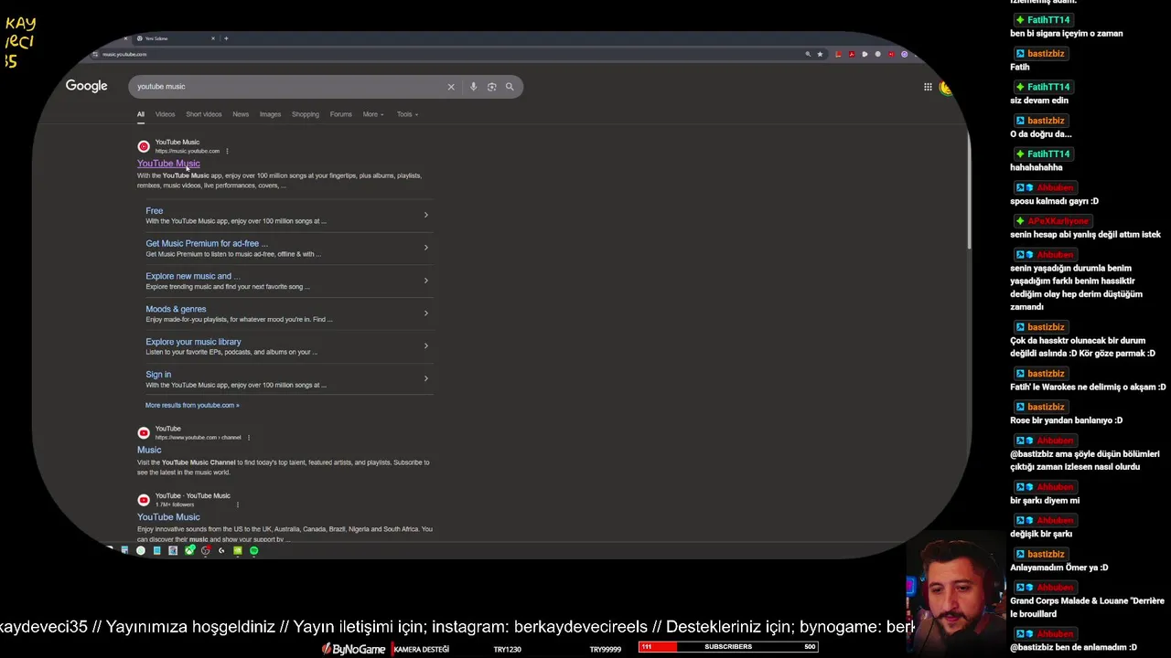This screenshot has width=1171, height=658.
Task: Expand chevron on Get Music Premium row
Action: point(425,248)
